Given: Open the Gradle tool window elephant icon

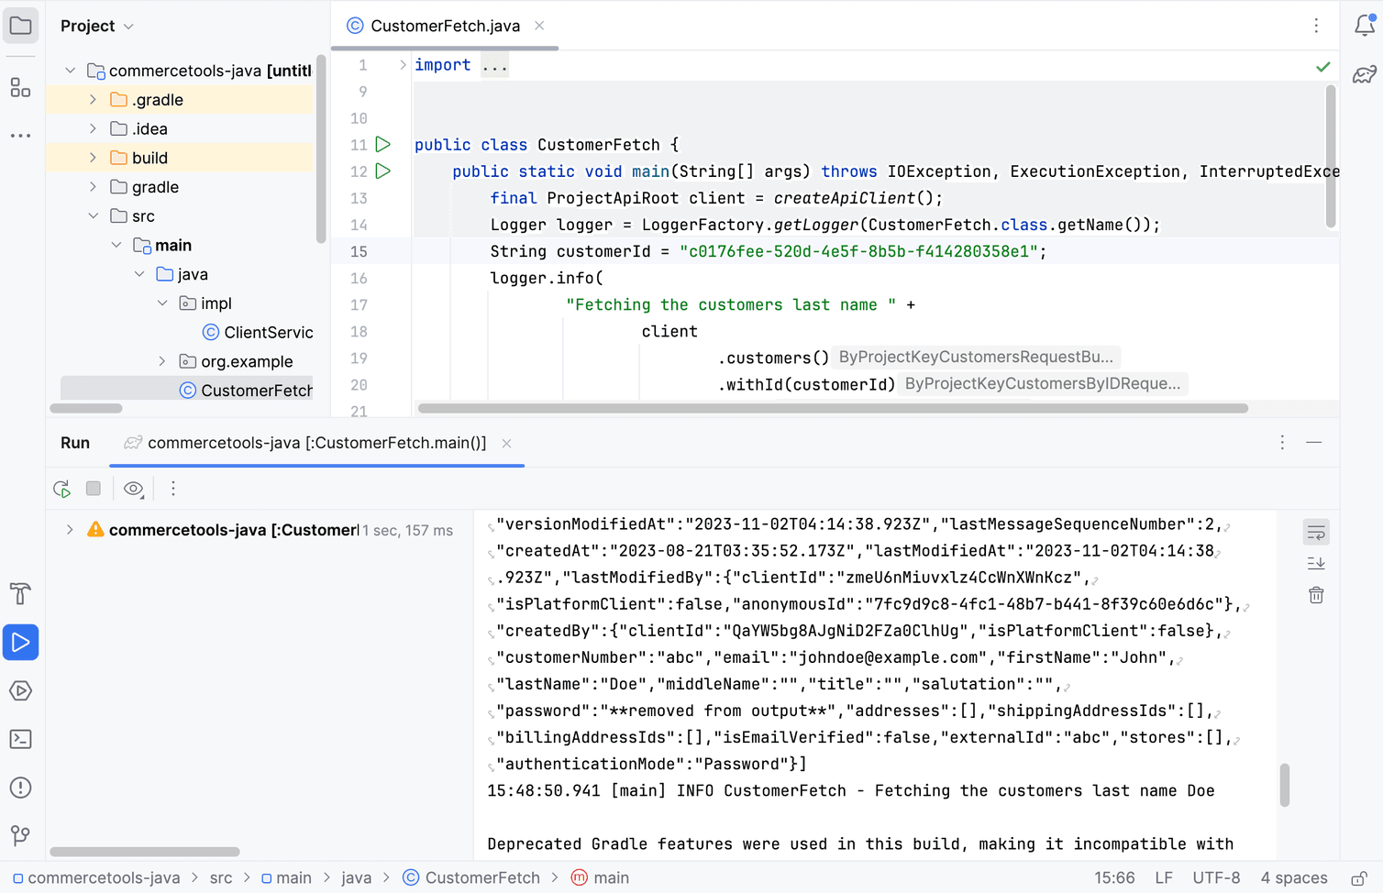Looking at the screenshot, I should click(1365, 74).
